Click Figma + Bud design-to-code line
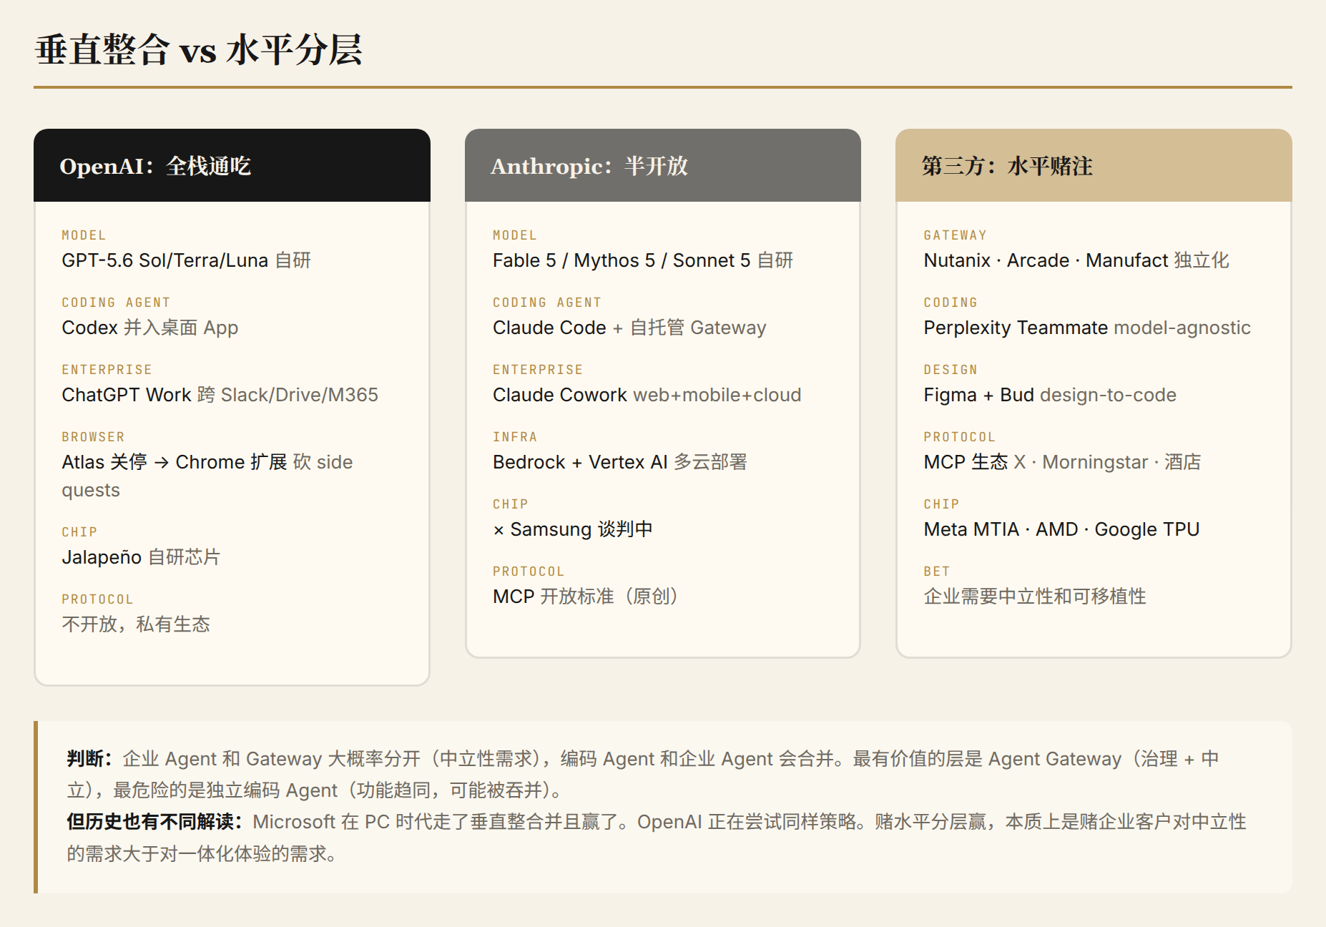This screenshot has width=1326, height=927. pos(1050,395)
